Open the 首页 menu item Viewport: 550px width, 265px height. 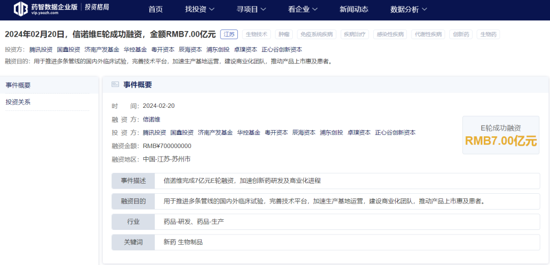click(155, 10)
